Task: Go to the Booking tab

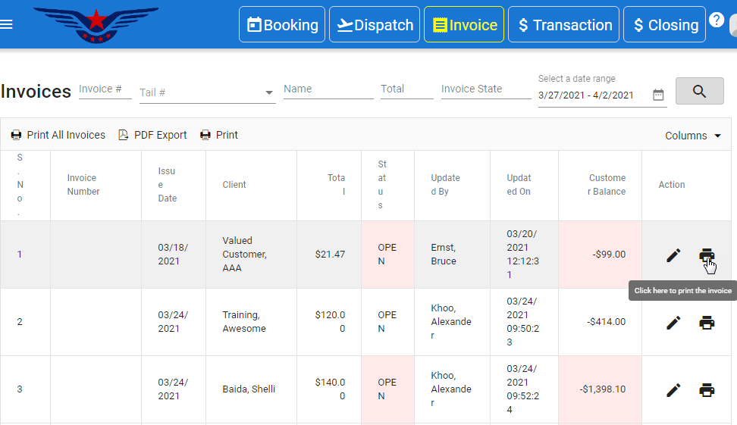Action: point(282,24)
